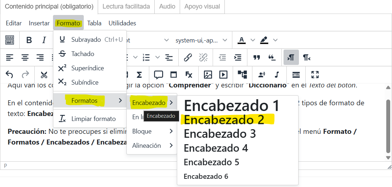Toggle Tachado strikethrough formatting

(90, 54)
